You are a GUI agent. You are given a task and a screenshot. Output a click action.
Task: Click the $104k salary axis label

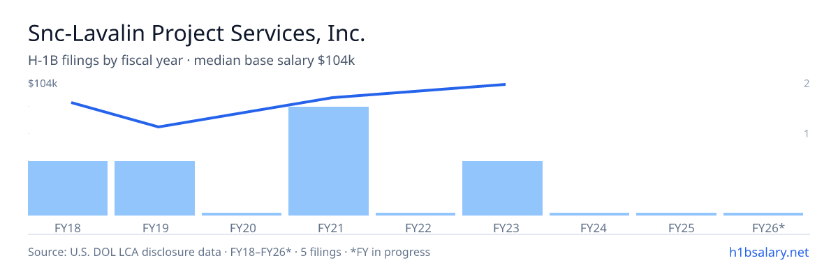tap(43, 84)
